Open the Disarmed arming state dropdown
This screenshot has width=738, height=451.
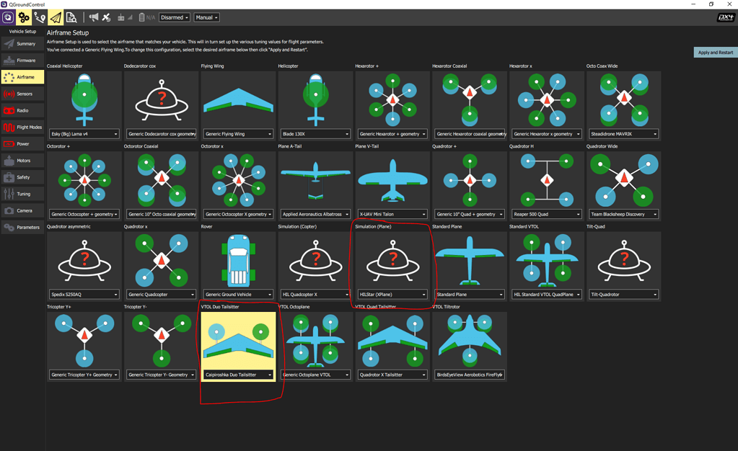175,17
